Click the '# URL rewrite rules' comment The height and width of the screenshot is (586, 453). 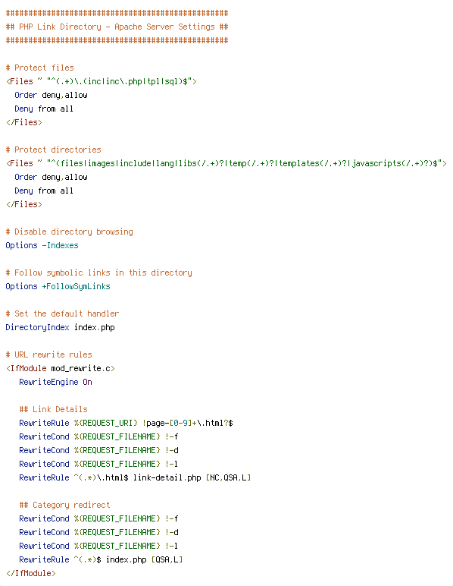[48, 354]
